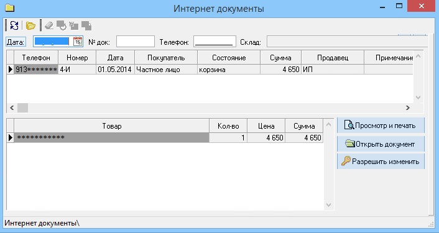The image size is (439, 233).
Task: Click the Цена column header
Action: [x=266, y=126]
